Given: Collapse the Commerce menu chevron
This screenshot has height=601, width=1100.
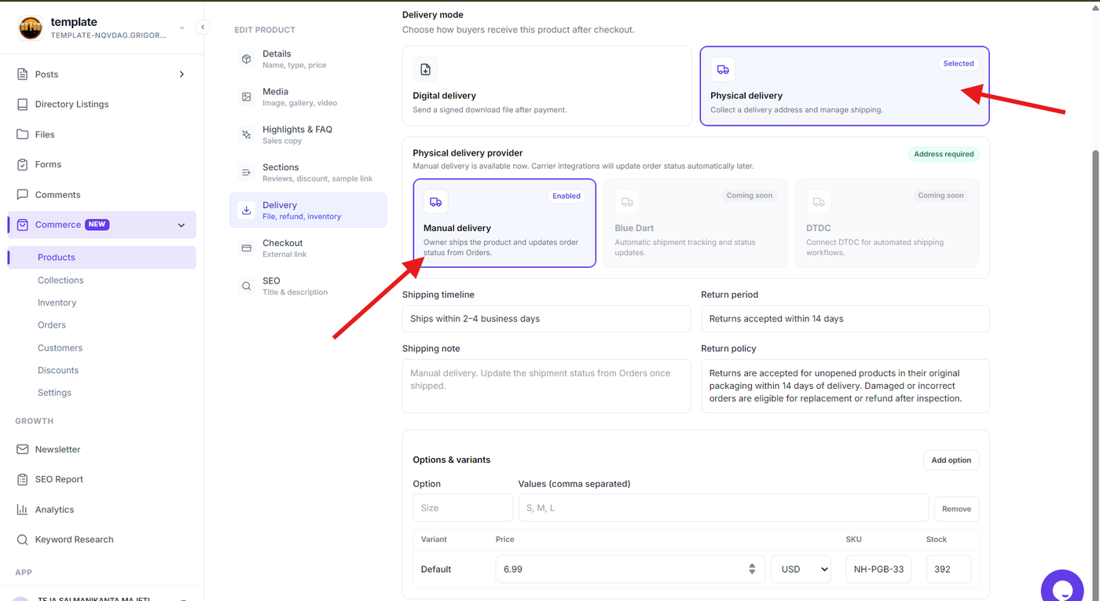Looking at the screenshot, I should pos(181,225).
